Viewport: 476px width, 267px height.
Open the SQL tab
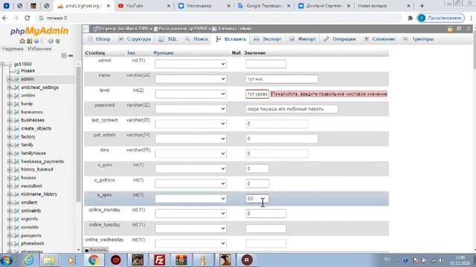[168, 39]
